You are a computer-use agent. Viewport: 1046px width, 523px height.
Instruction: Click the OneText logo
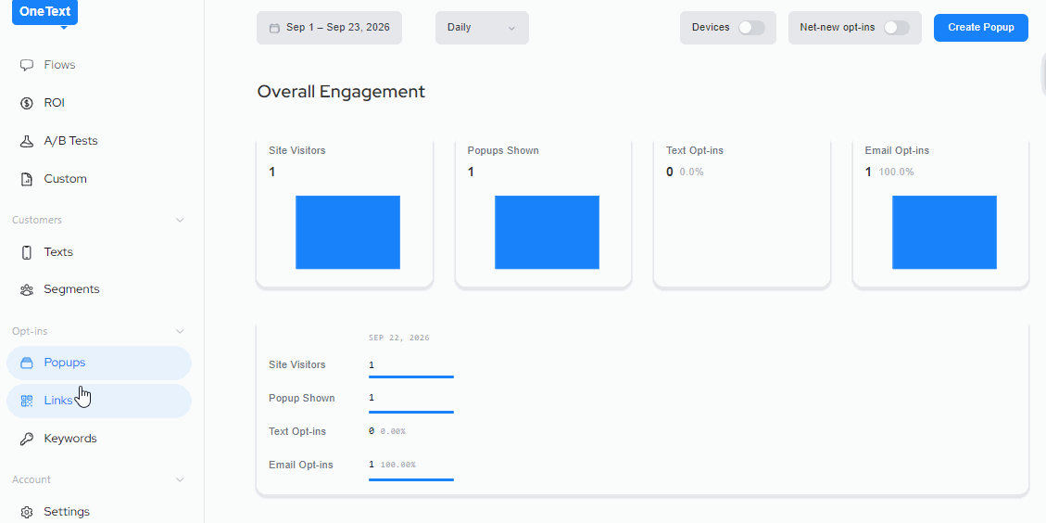(x=44, y=12)
